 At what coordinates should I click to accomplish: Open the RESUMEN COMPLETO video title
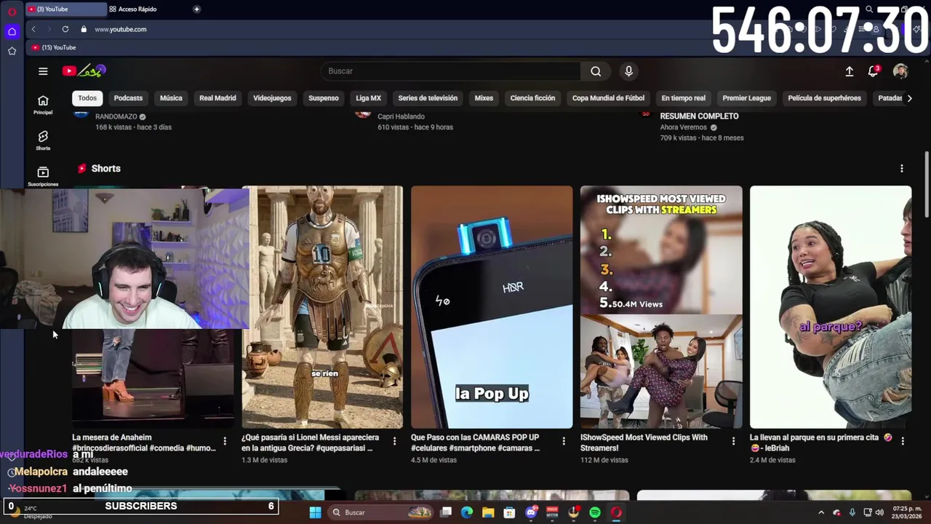point(699,116)
